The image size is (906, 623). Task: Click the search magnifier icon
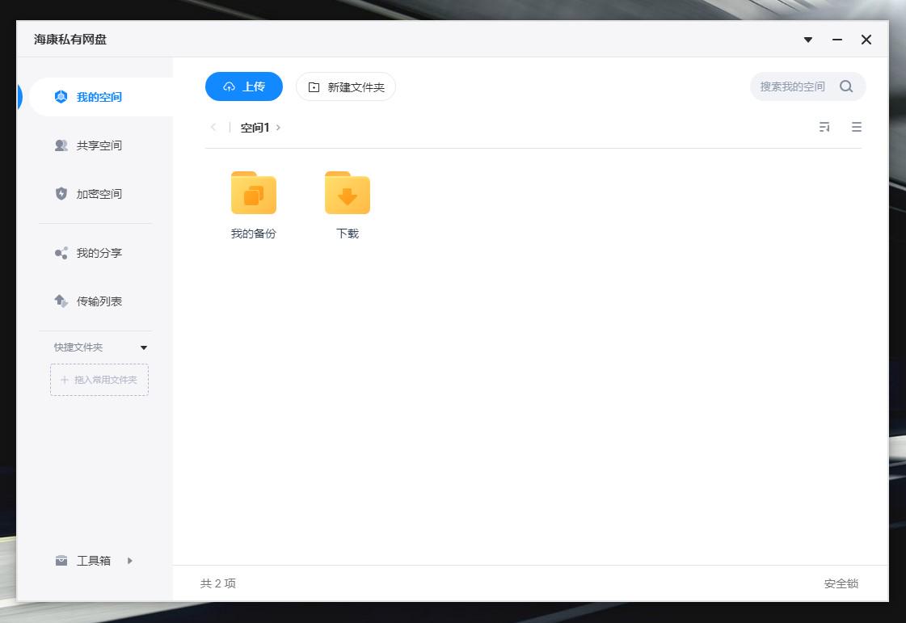point(846,86)
